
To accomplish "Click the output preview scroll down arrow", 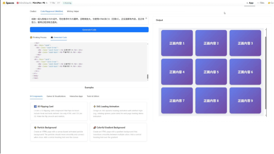I will 266,115.
